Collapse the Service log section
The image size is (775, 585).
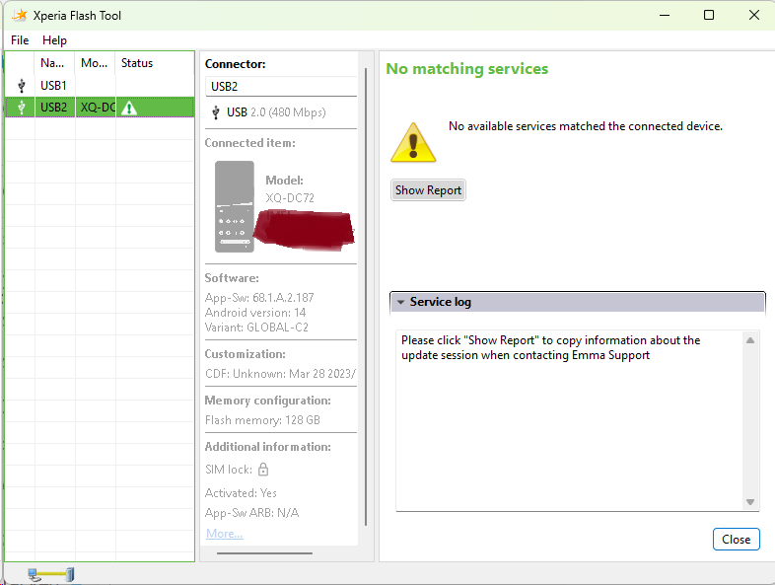[x=401, y=302]
